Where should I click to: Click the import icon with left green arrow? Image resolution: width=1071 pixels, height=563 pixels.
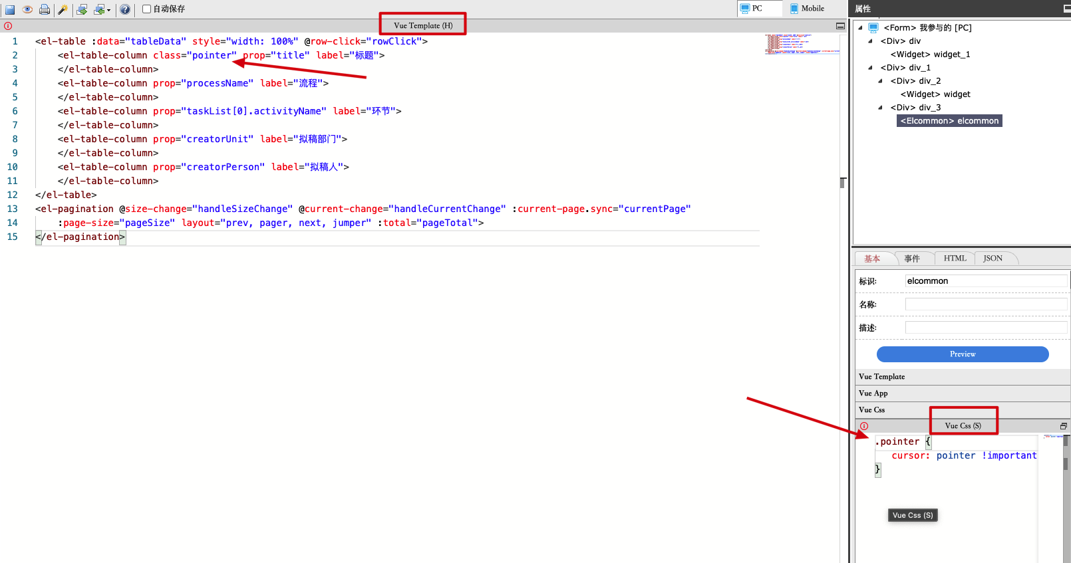coord(99,9)
